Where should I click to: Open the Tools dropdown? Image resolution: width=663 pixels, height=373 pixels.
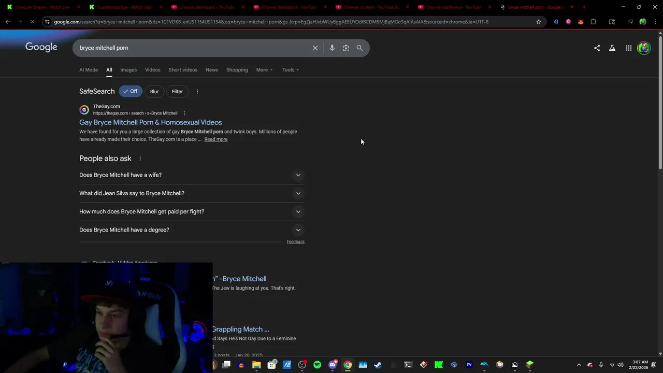coord(291,70)
